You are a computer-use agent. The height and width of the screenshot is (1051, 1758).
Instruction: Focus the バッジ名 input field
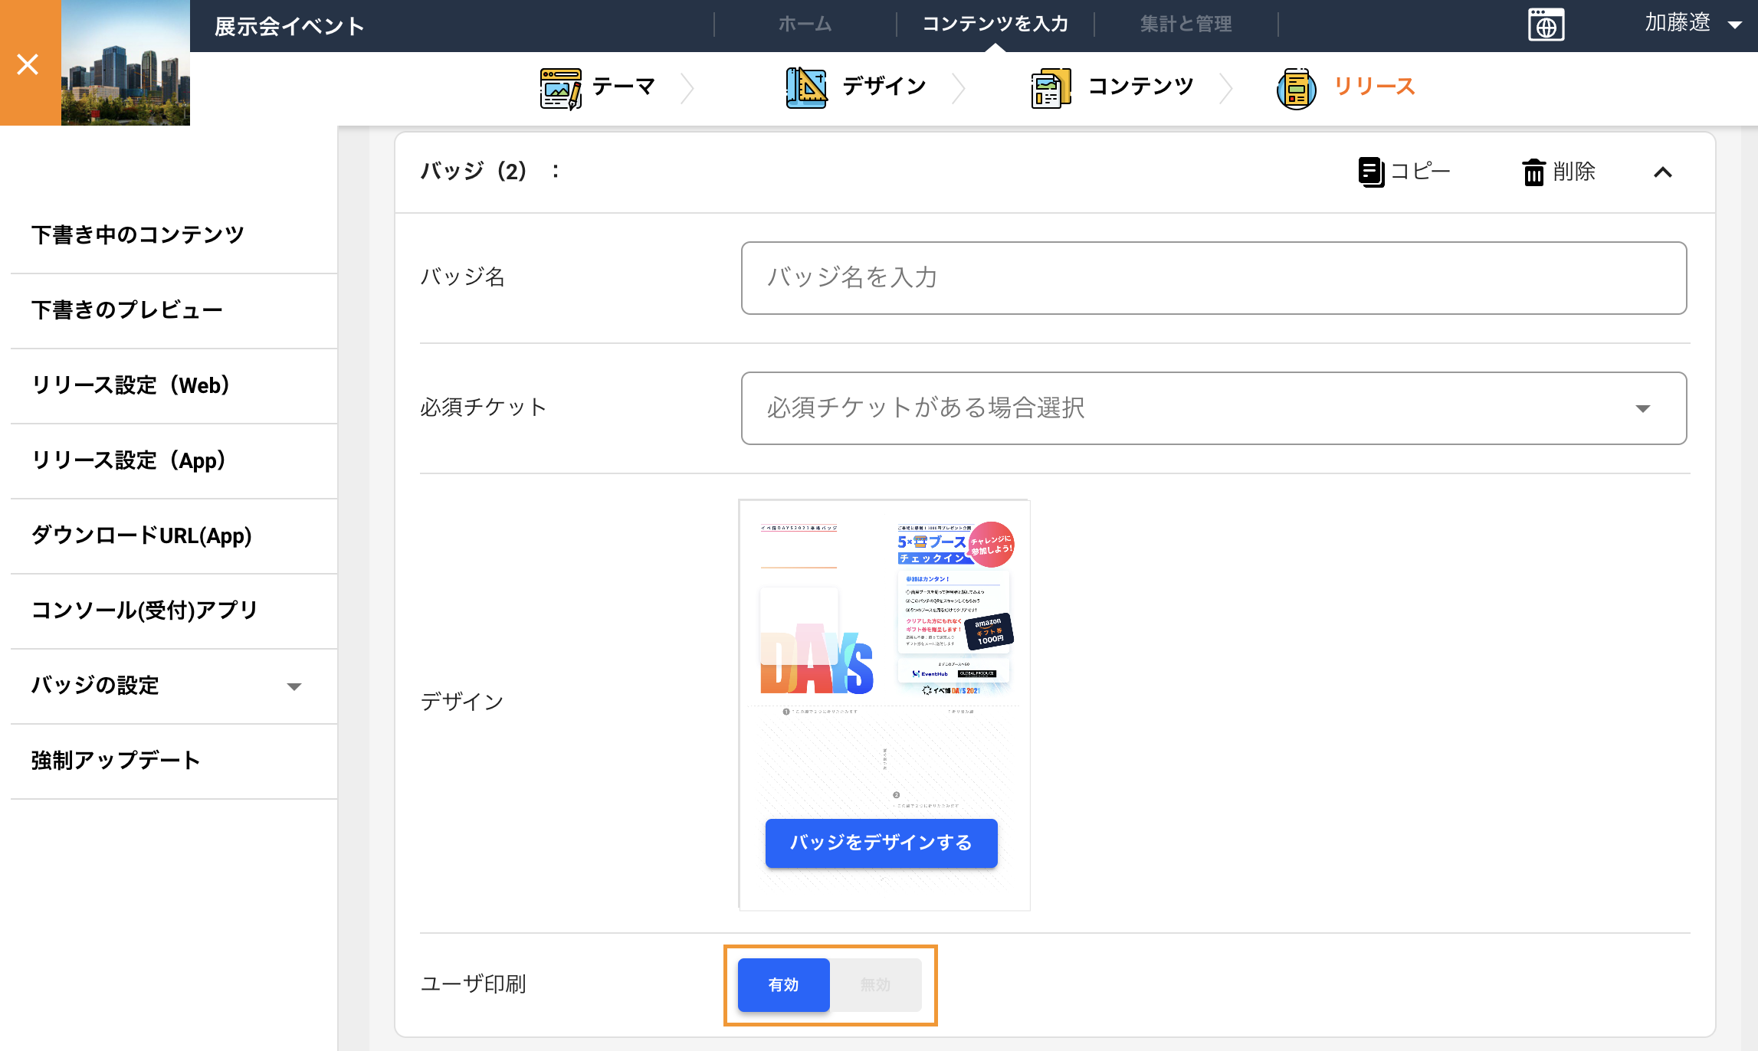click(1214, 278)
